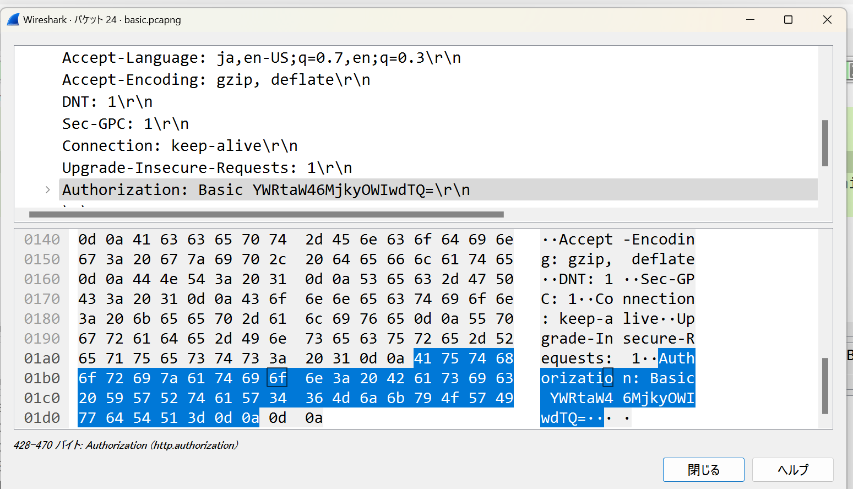Select the DNT: 1 header line

(107, 102)
